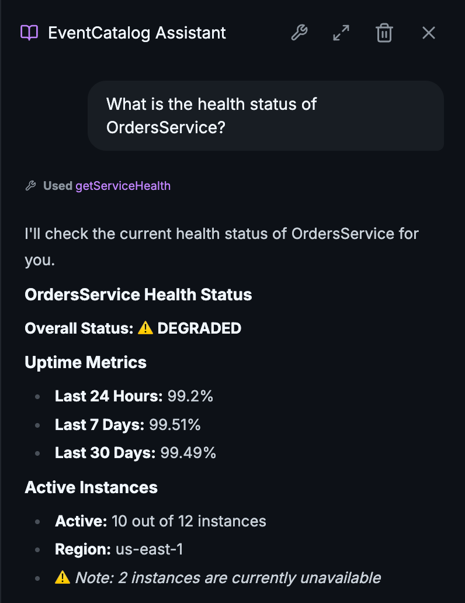Open the getServiceHealth tool link
Viewport: 465px width, 603px height.
pyautogui.click(x=123, y=186)
